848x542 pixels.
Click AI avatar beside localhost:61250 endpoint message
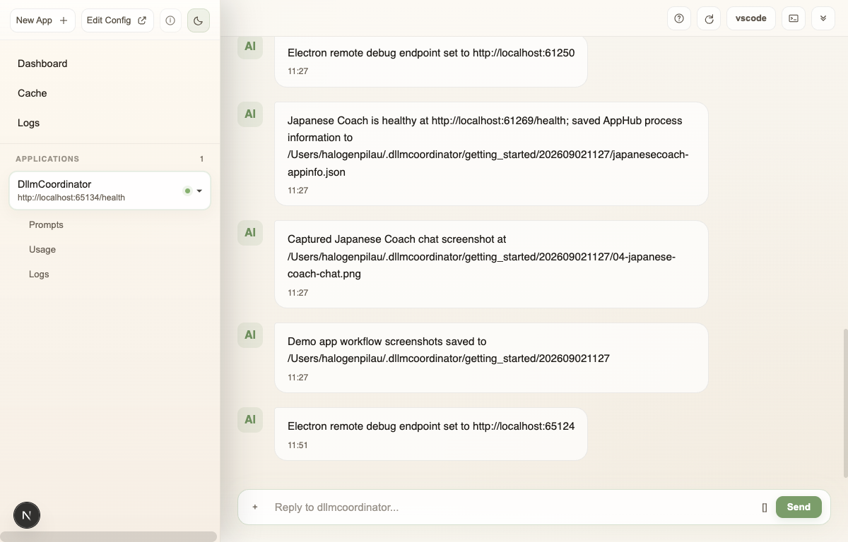tap(250, 47)
